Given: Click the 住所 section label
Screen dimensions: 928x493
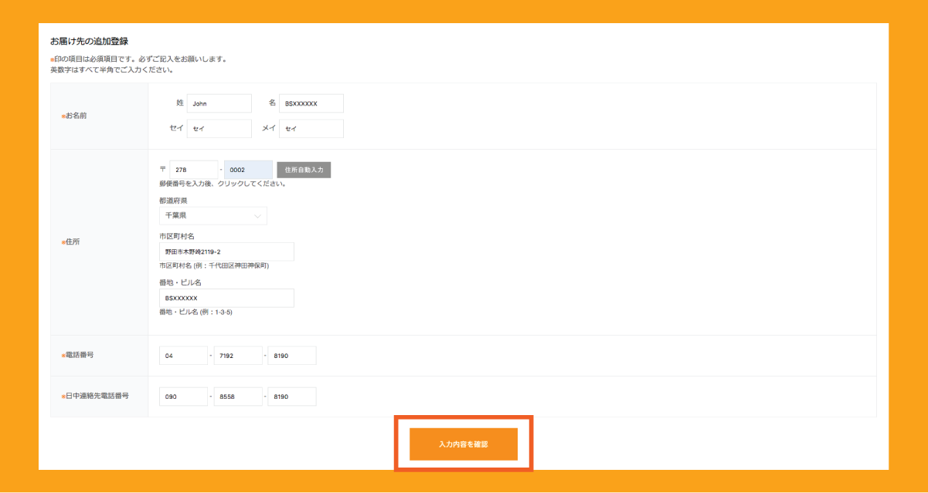Looking at the screenshot, I should click(x=72, y=242).
